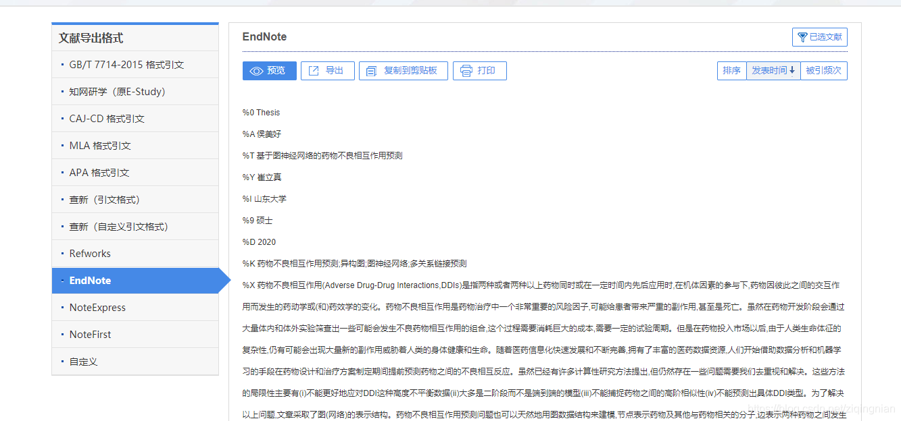
Task: Click the author line %A 侯美好
Action: point(262,134)
